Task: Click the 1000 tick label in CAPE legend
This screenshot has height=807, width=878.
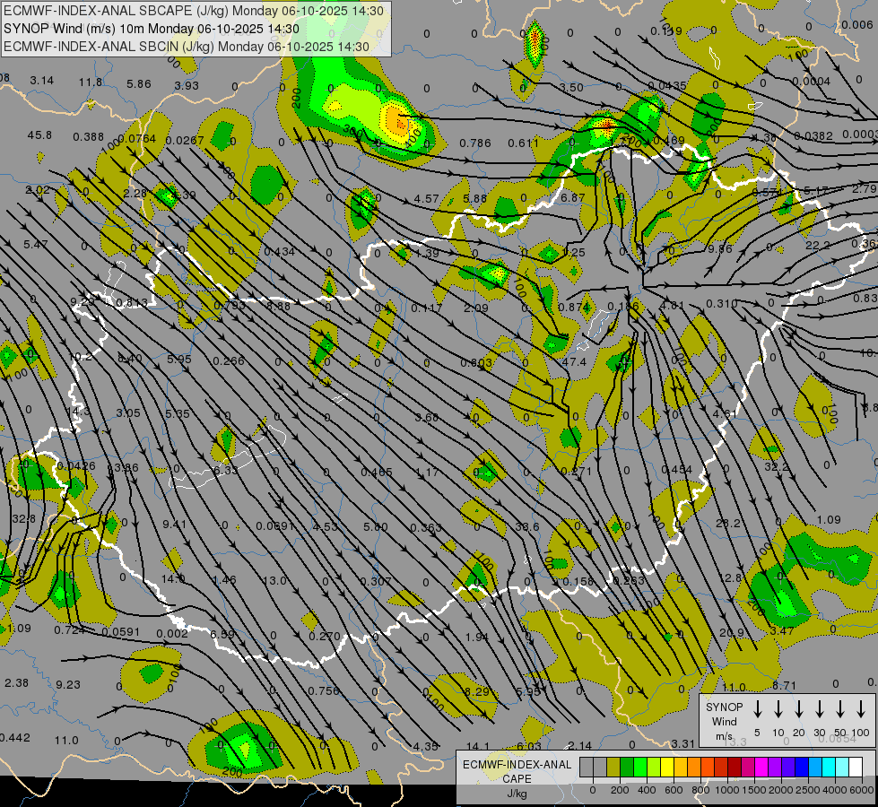Action: 727,790
